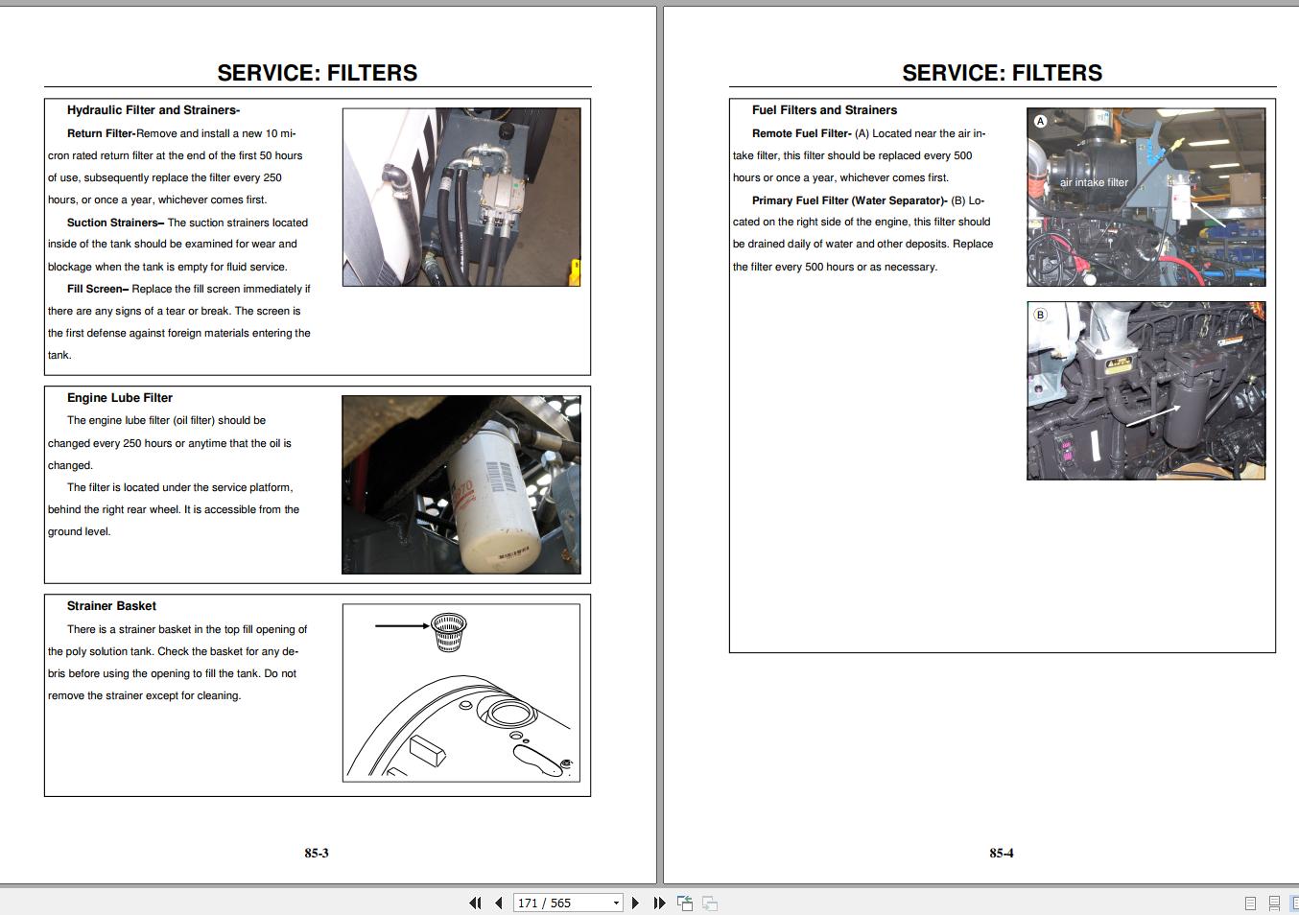Click the 'Strainer Basket' heading
This screenshot has height=915, width=1299.
[x=111, y=606]
